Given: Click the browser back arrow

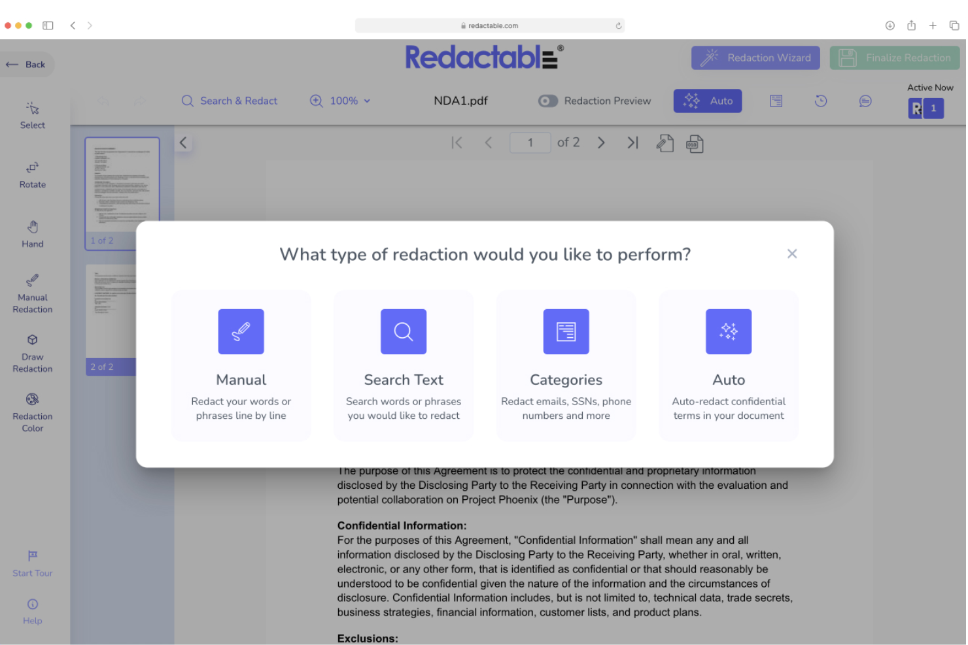Looking at the screenshot, I should point(73,25).
